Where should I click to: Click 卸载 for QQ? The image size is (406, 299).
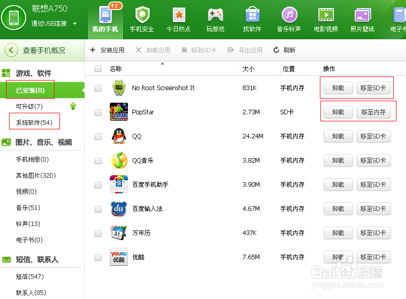338,136
